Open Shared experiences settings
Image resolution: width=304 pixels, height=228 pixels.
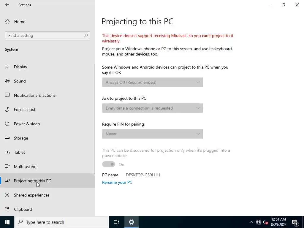47,195
